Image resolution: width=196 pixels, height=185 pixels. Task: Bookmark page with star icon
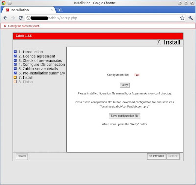[182, 18]
